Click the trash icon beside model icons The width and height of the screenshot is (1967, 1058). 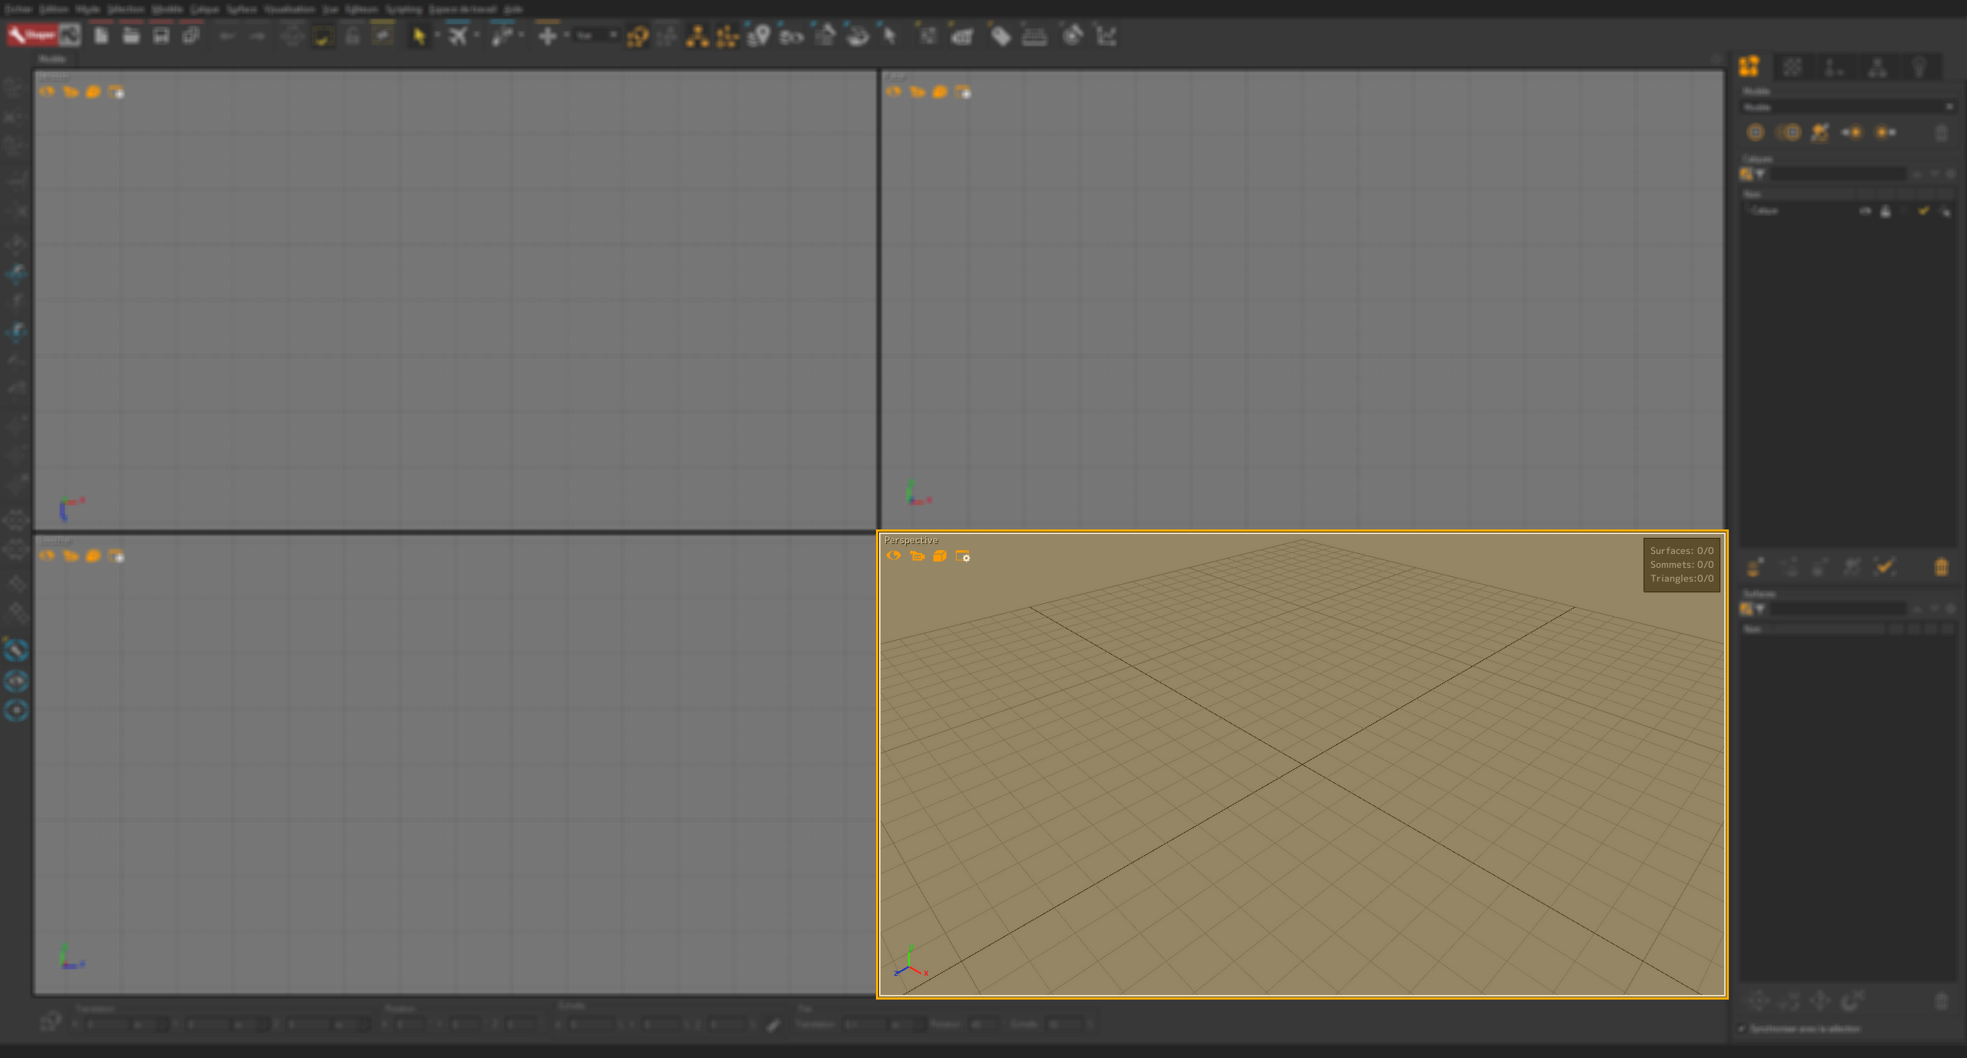pyautogui.click(x=1941, y=133)
